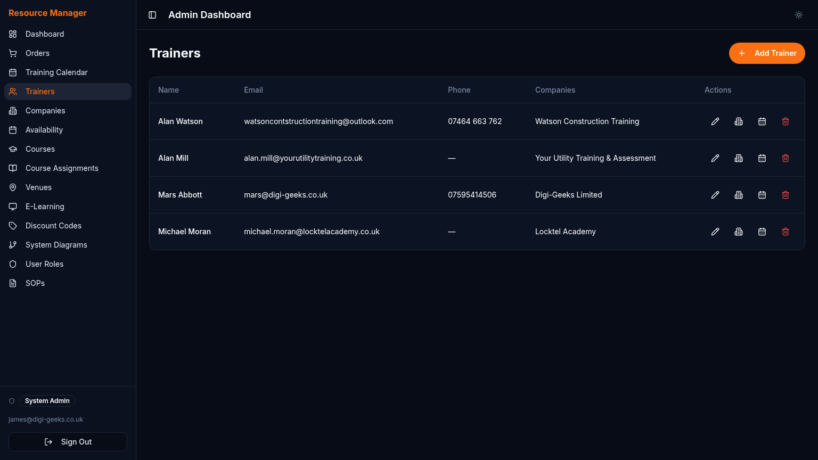Screen dimensions: 818x460
Task: Open the Orders page
Action: pyautogui.click(x=68, y=53)
